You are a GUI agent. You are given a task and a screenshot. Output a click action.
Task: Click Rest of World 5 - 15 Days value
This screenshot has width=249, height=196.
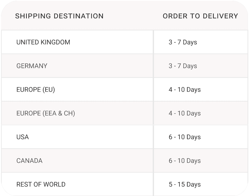pos(185,185)
